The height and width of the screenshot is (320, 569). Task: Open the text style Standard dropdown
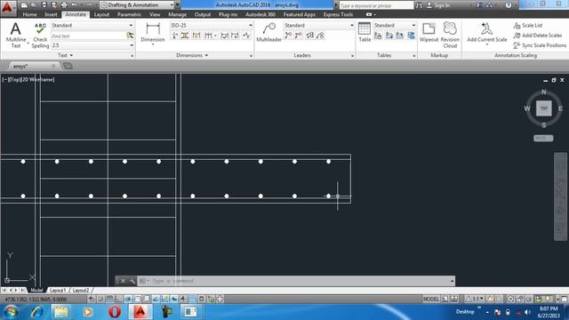click(92, 26)
